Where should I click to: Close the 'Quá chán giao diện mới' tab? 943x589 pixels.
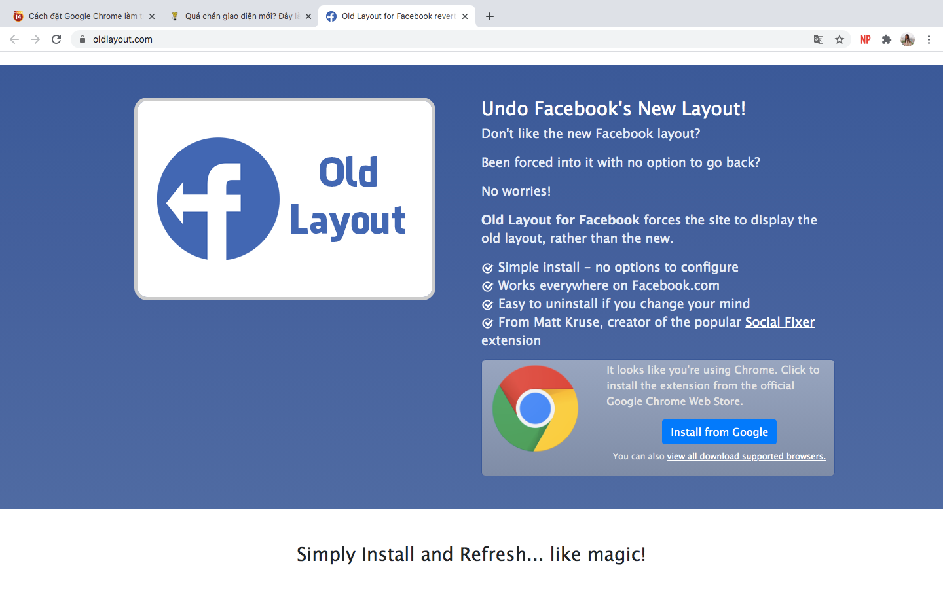click(x=308, y=16)
